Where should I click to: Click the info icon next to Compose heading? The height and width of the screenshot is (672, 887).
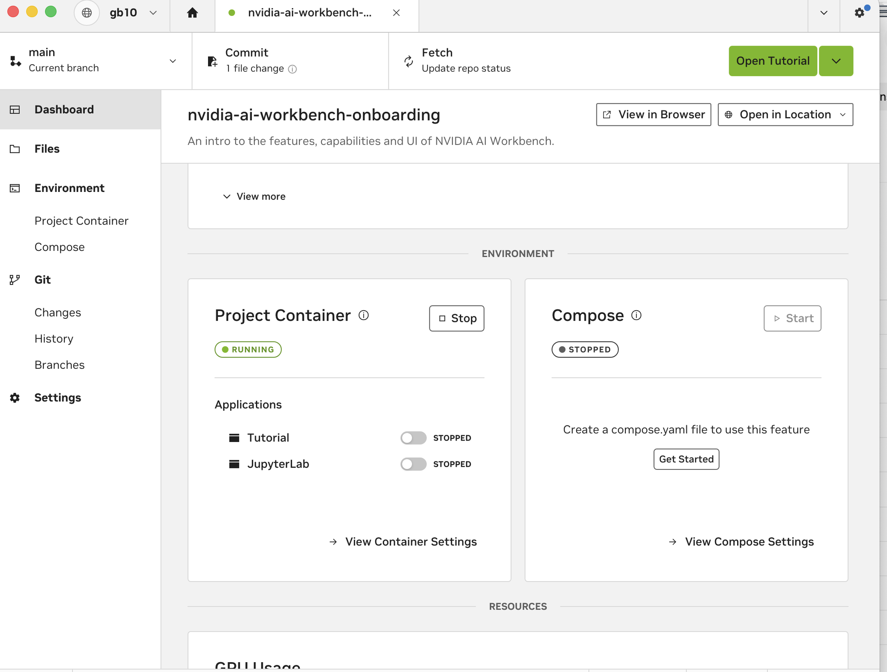(x=636, y=315)
